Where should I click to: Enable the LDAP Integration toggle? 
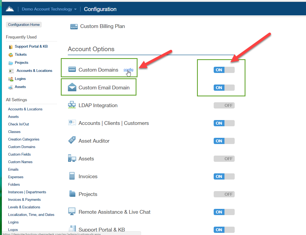(224, 106)
